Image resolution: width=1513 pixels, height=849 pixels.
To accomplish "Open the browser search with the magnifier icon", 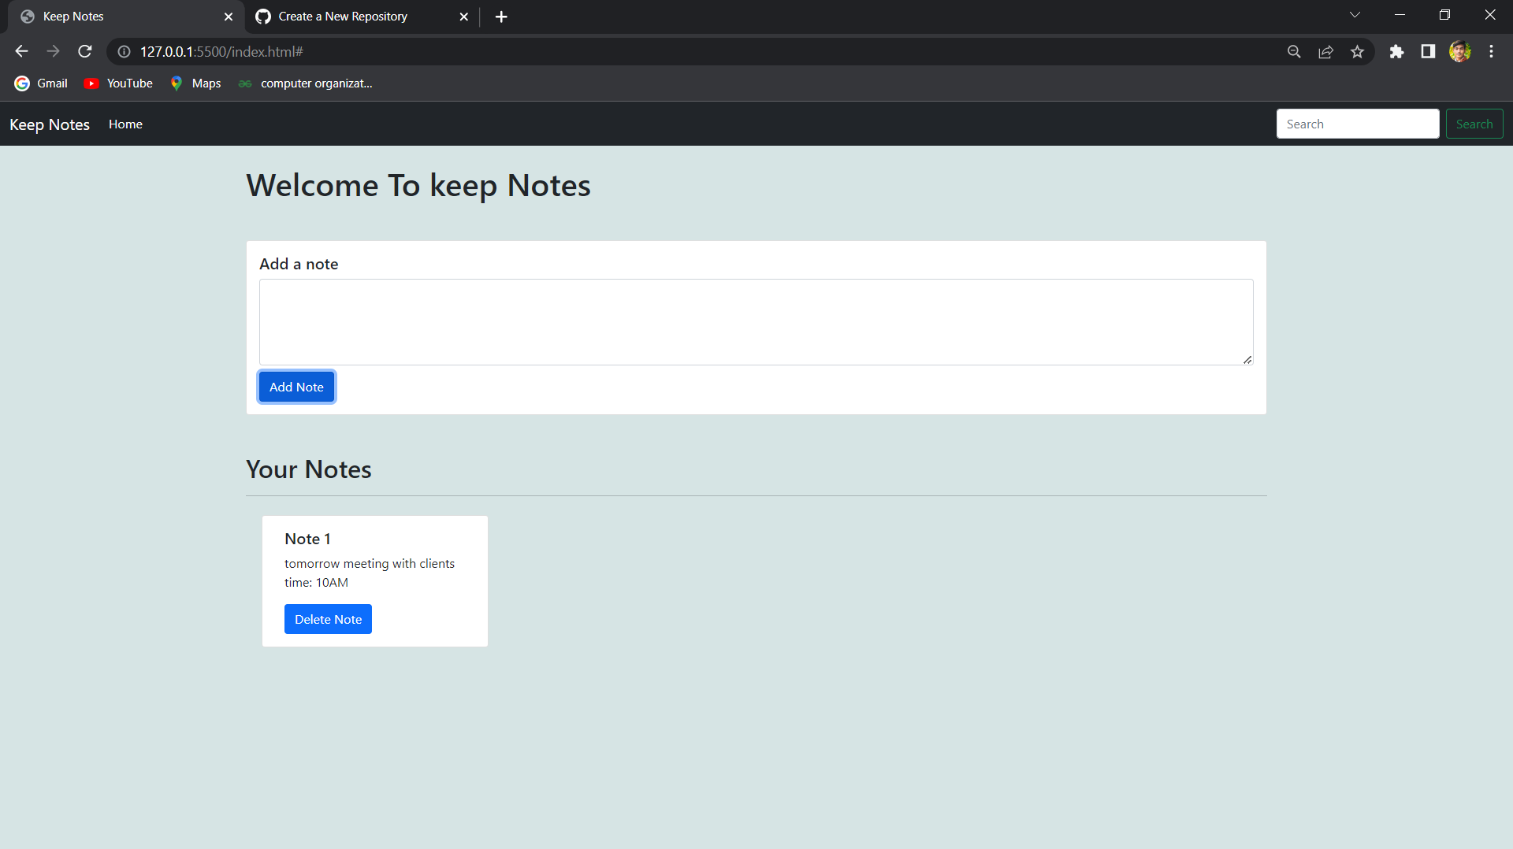I will [x=1295, y=51].
